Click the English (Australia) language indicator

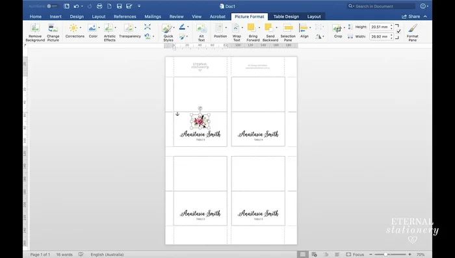107,255
